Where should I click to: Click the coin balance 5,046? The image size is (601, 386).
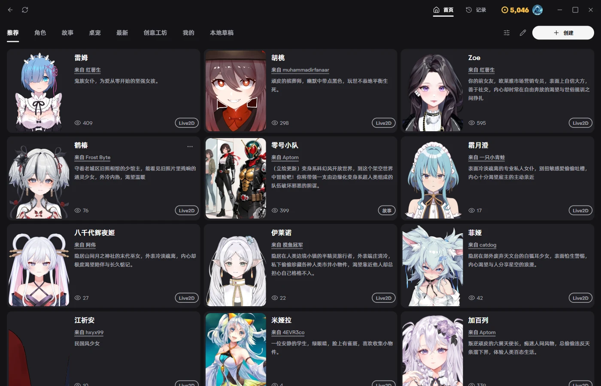(x=515, y=10)
